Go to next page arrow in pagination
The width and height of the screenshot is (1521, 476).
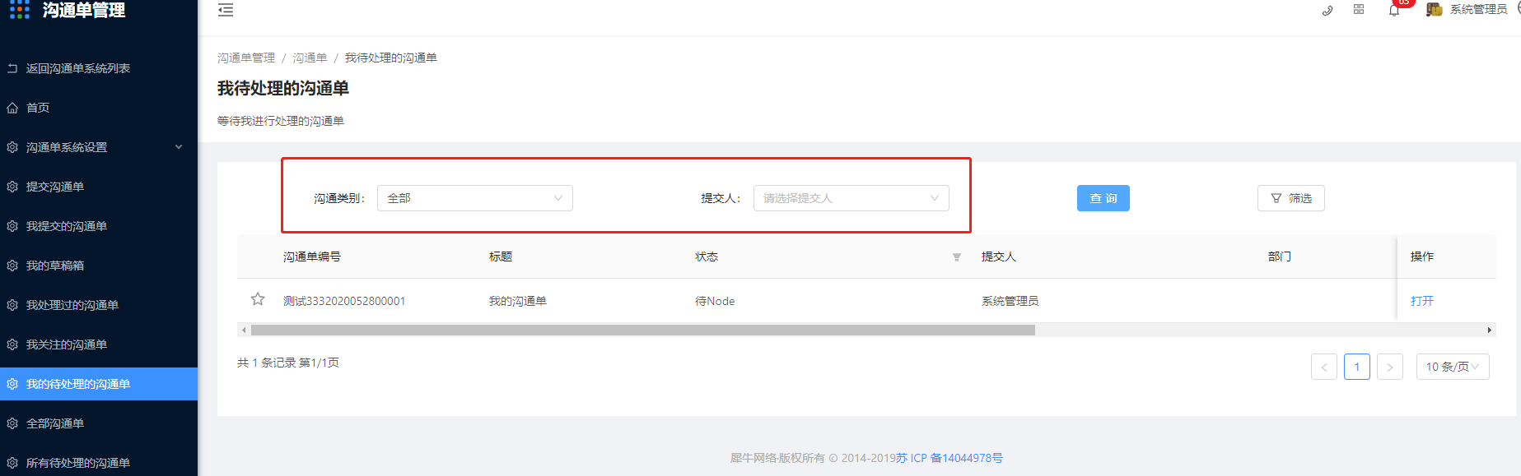[1390, 367]
